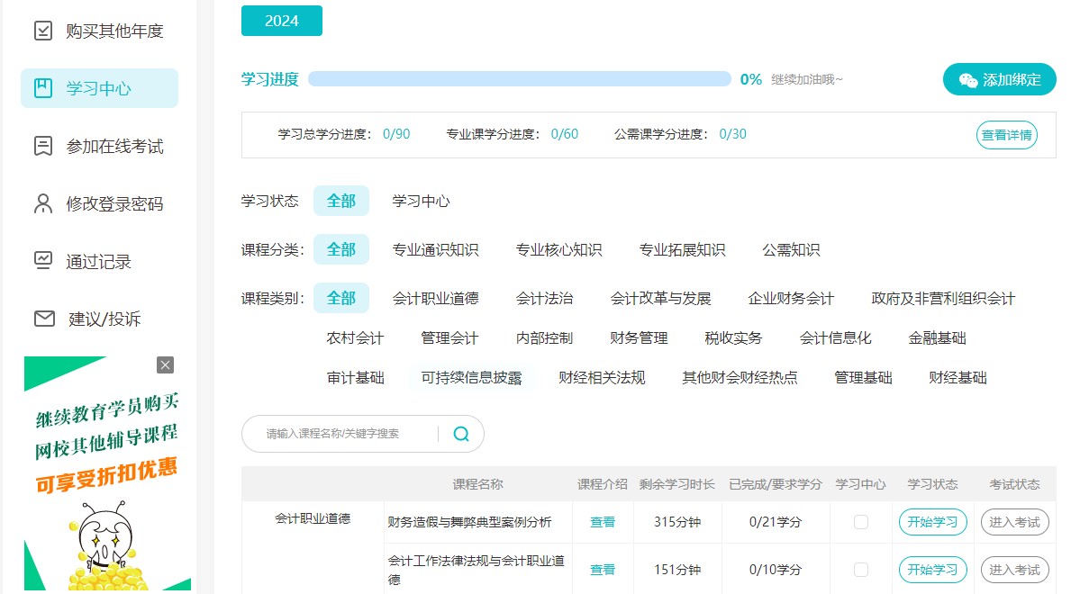Viewport: 1080px width, 594px height.
Task: Filter courses by 专业核心知识 category
Action: click(558, 250)
